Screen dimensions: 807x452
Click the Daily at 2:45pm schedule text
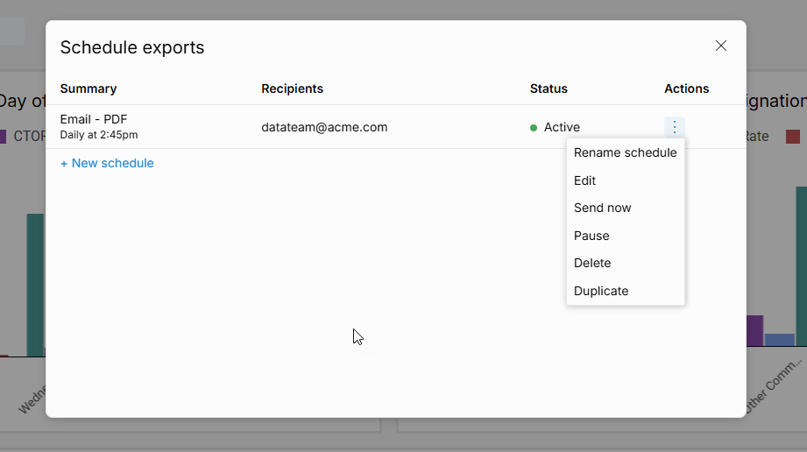98,135
